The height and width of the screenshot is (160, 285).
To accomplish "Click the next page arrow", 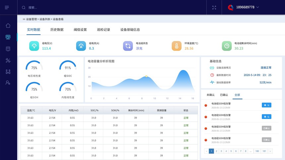I will pyautogui.click(x=270, y=151).
